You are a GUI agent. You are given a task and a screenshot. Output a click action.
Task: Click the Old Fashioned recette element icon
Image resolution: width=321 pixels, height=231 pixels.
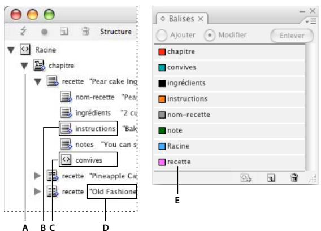(53, 191)
